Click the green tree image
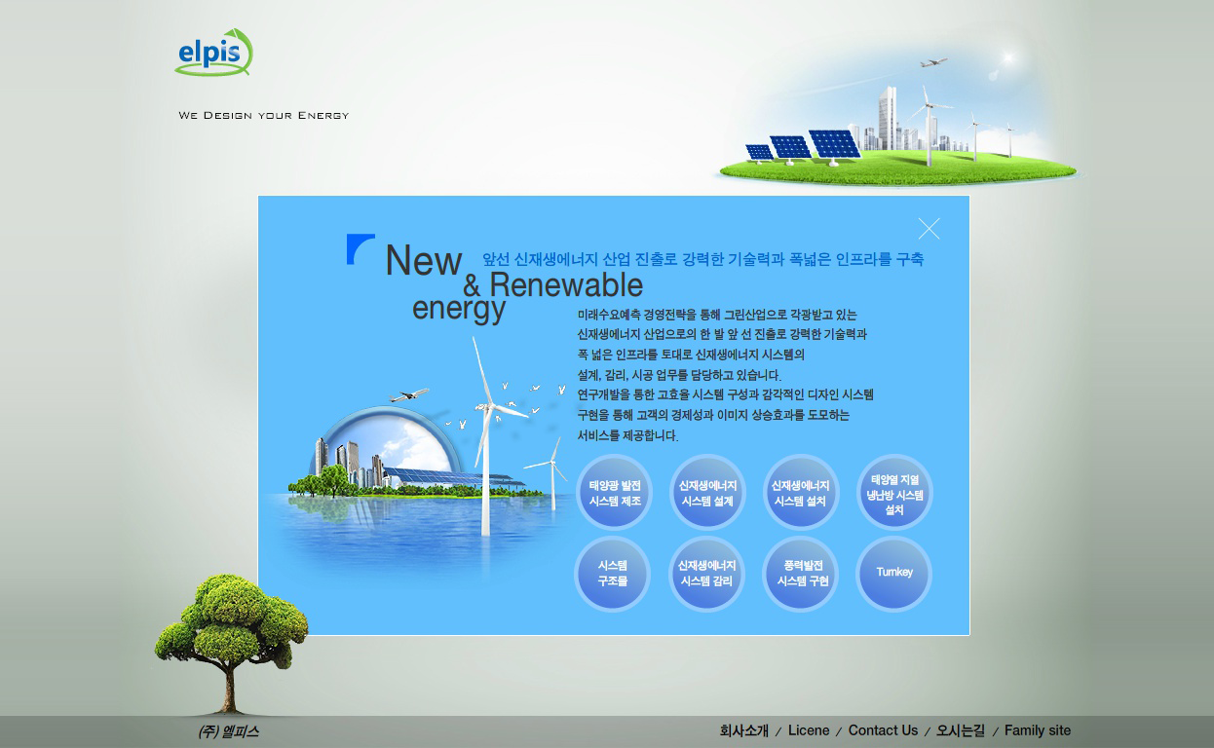This screenshot has width=1214, height=748. pos(232,633)
